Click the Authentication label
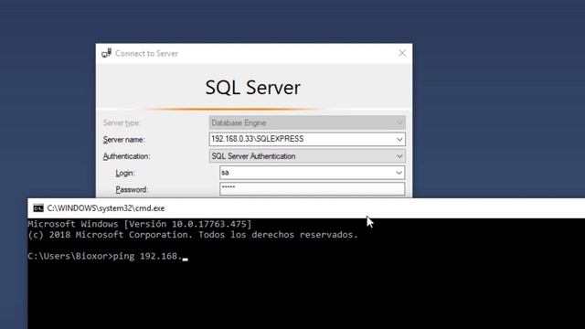This screenshot has height=329, width=585. tap(126, 156)
